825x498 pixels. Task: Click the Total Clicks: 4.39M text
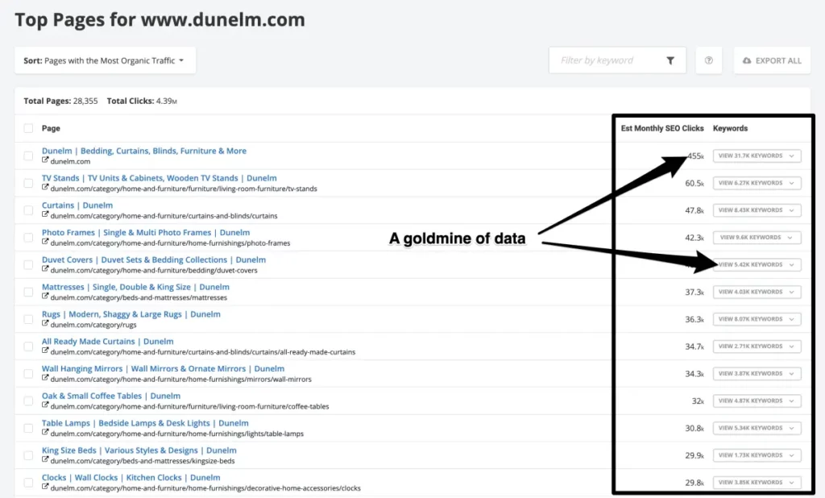pos(142,101)
